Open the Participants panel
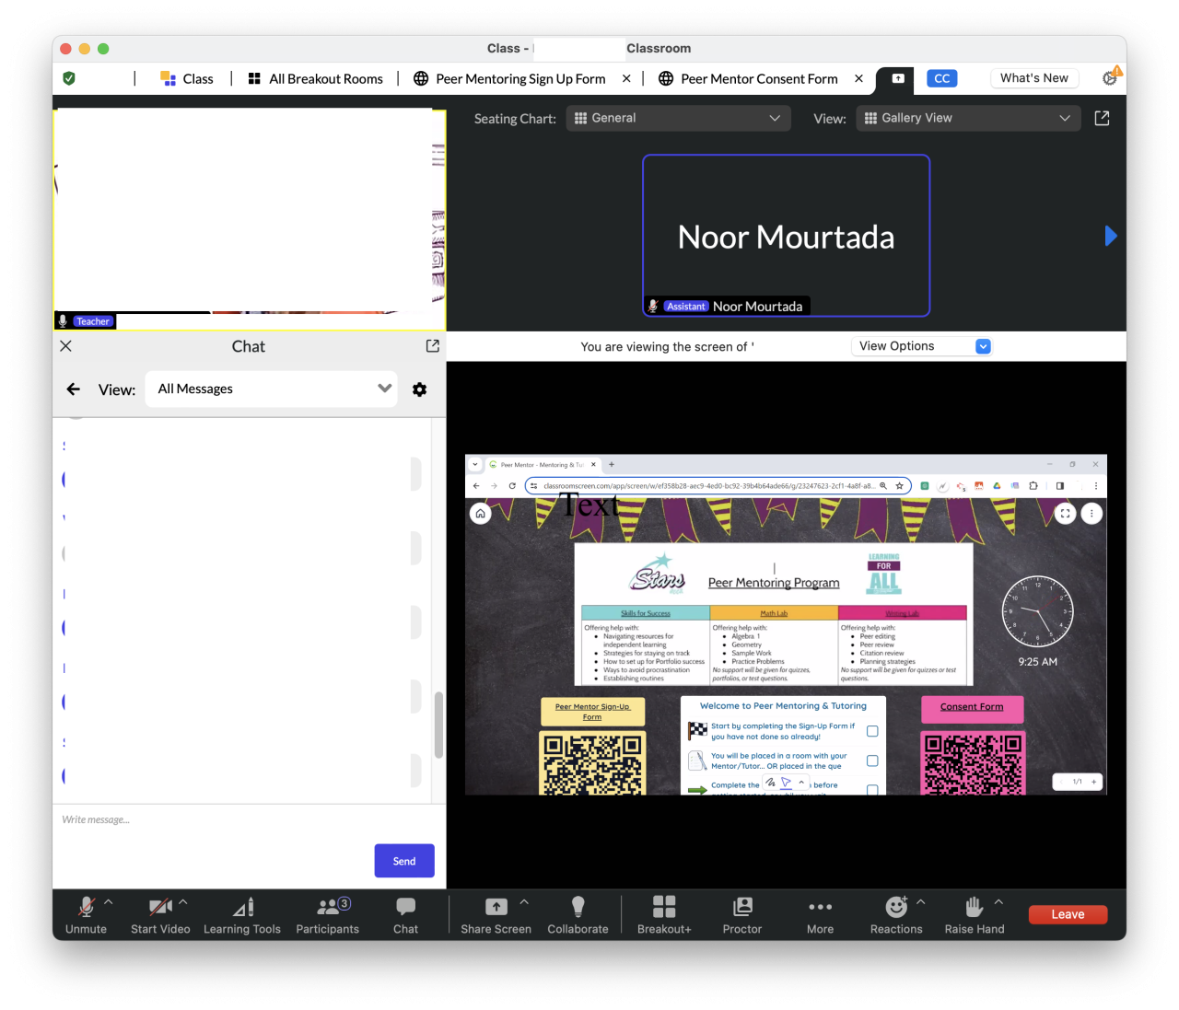 (328, 915)
